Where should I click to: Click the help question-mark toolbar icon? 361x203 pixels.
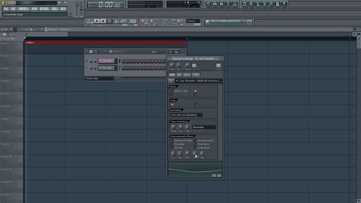(x=284, y=4)
